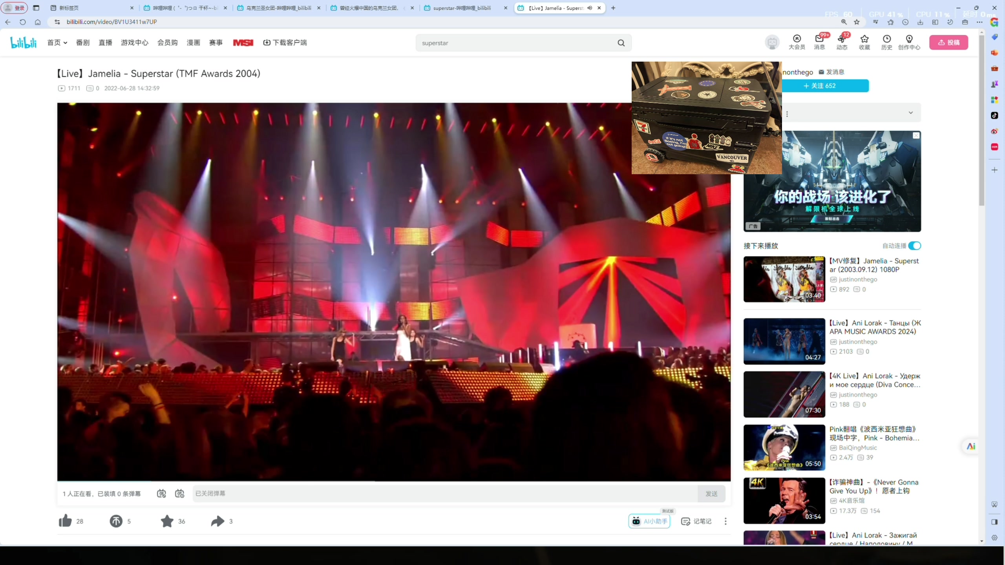This screenshot has height=565, width=1005.
Task: Like the video using thumbs-up icon
Action: click(65, 521)
